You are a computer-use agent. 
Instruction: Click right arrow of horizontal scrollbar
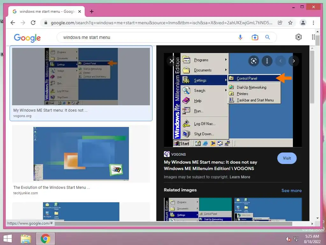[x=312, y=224]
